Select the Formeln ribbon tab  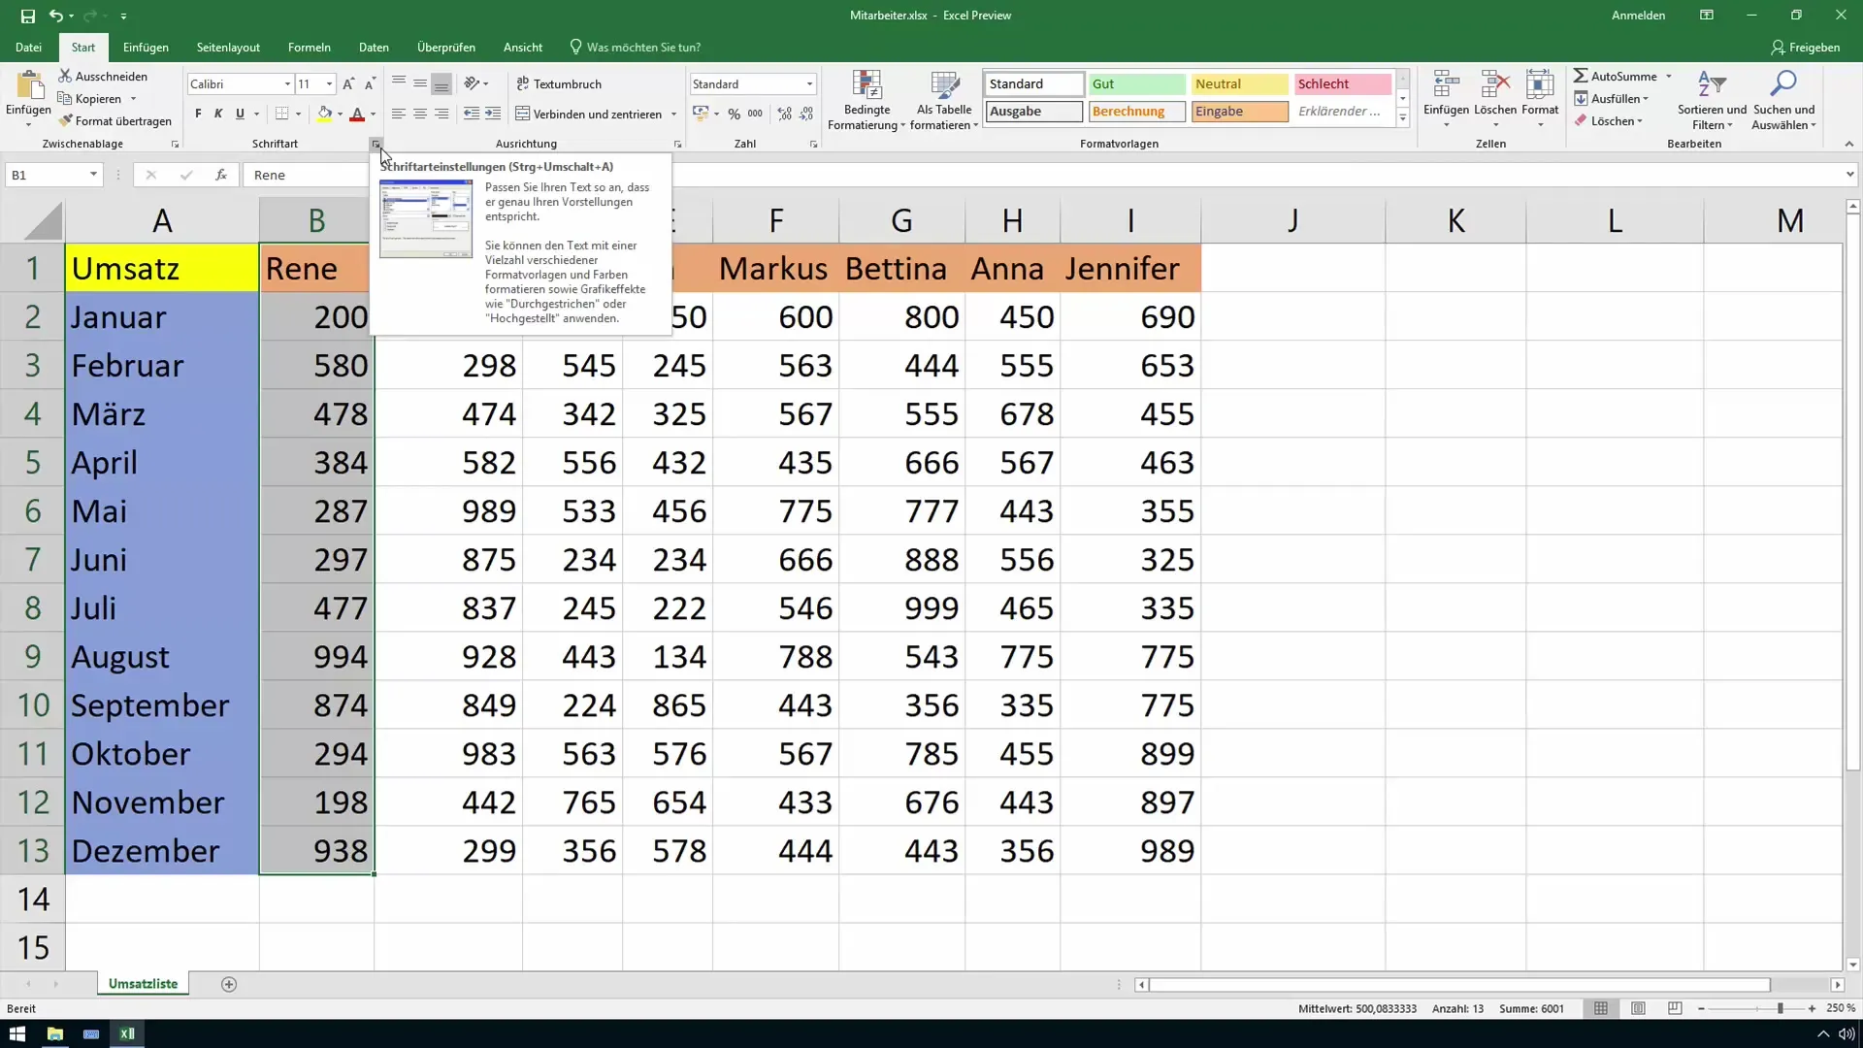coord(309,48)
